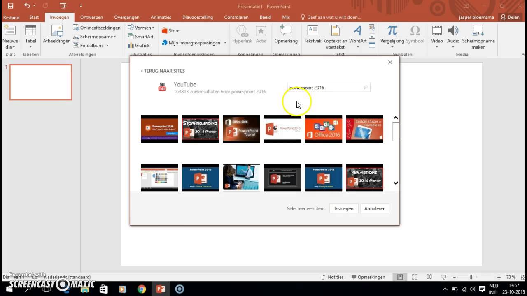Open the WordArt gallery
The height and width of the screenshot is (296, 527).
click(358, 36)
